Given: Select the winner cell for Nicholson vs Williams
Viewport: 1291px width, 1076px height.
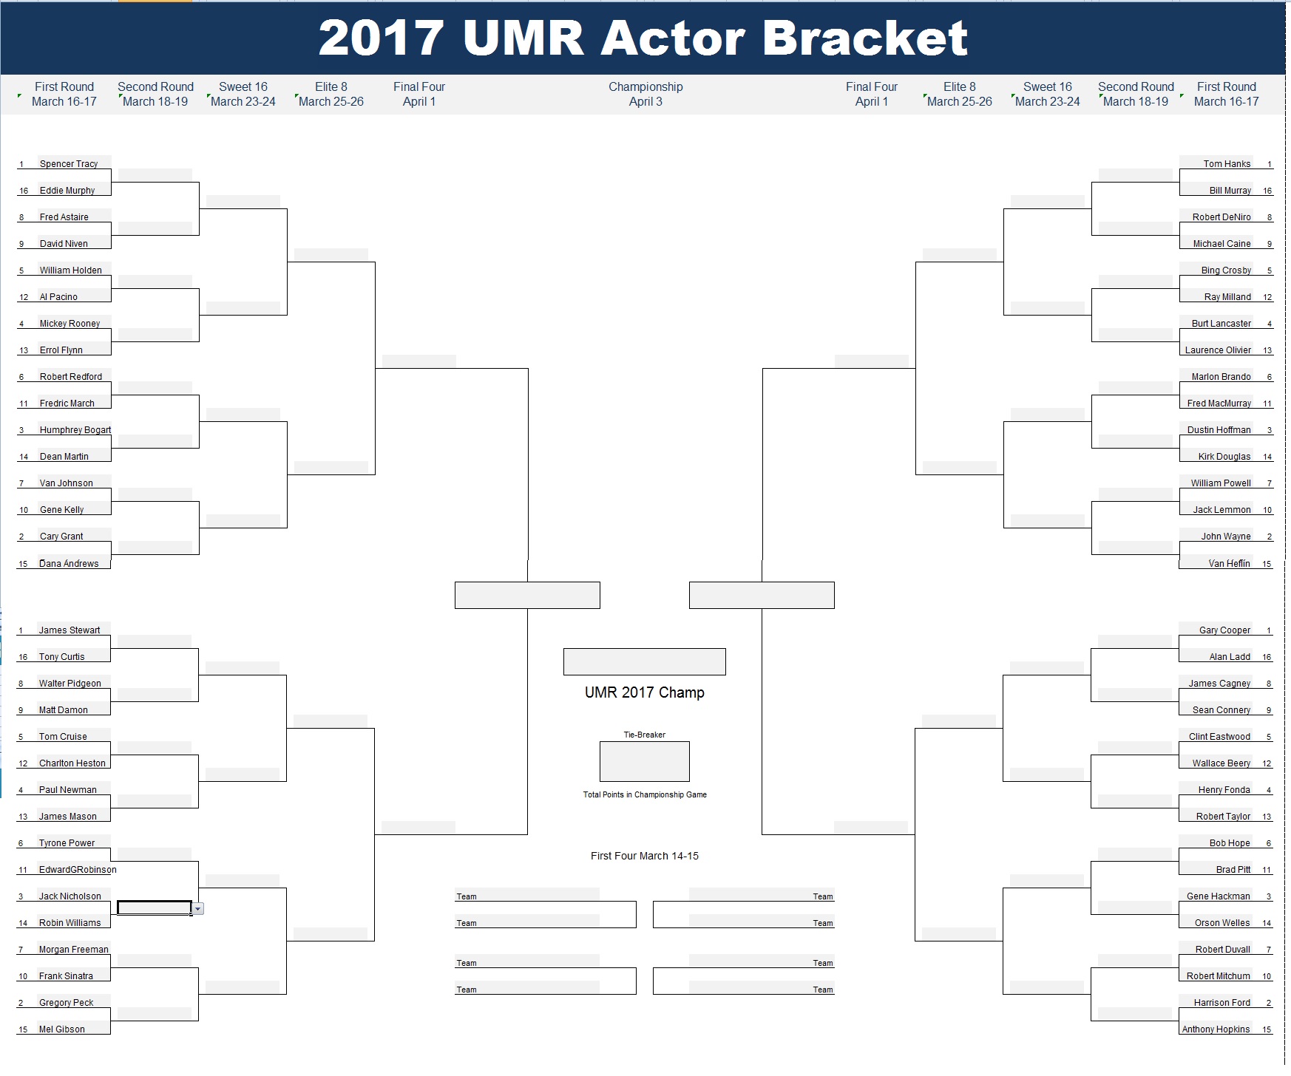Looking at the screenshot, I should pos(155,908).
